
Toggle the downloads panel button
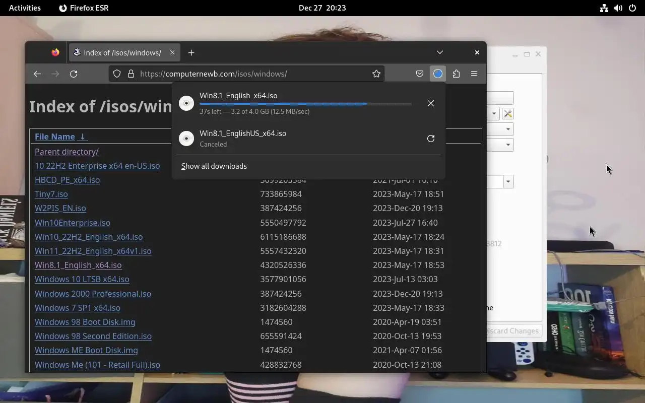[438, 74]
